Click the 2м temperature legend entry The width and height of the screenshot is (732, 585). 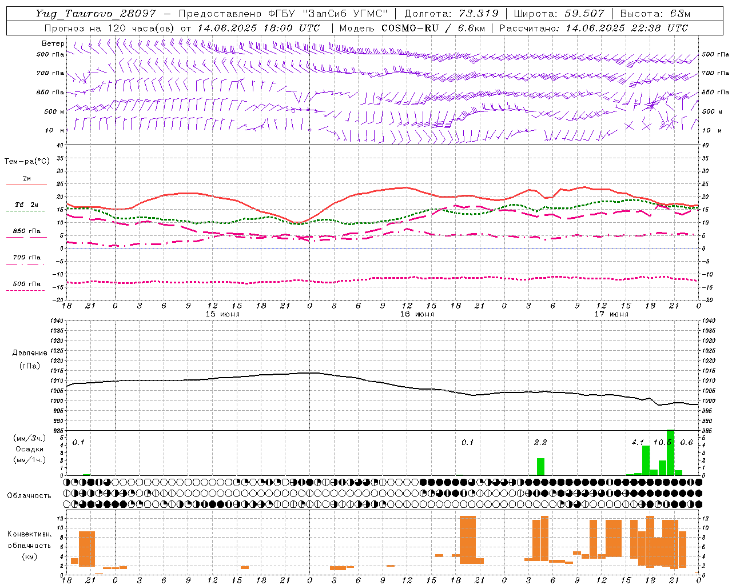point(27,179)
